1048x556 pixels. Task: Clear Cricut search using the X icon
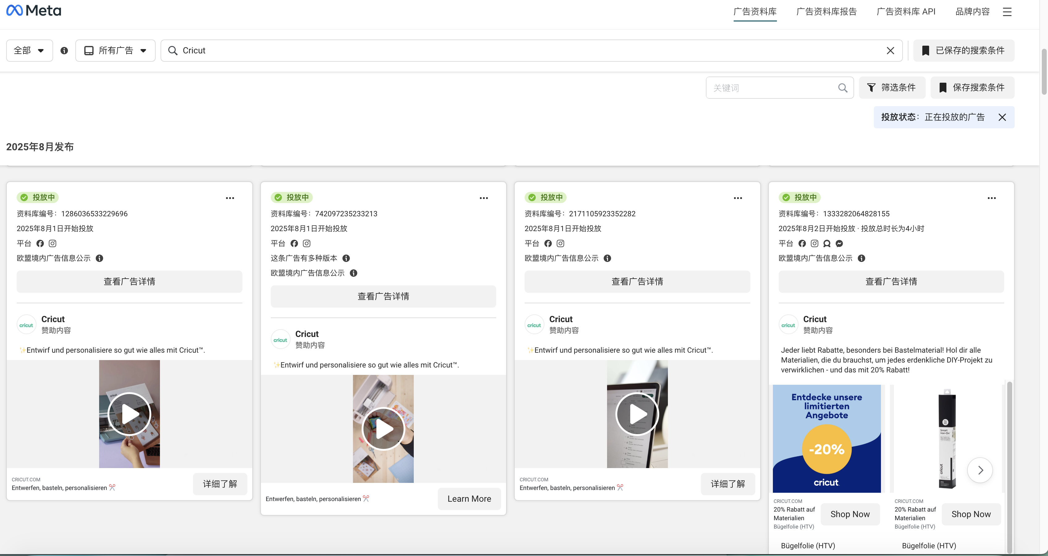[x=891, y=50]
